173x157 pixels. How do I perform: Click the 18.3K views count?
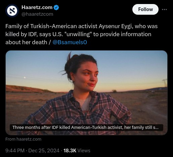pos(70,151)
